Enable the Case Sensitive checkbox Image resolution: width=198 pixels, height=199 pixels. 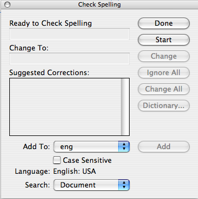(57, 160)
